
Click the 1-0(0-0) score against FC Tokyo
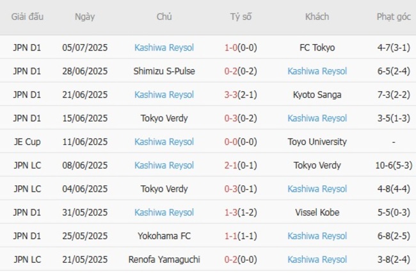(240, 47)
